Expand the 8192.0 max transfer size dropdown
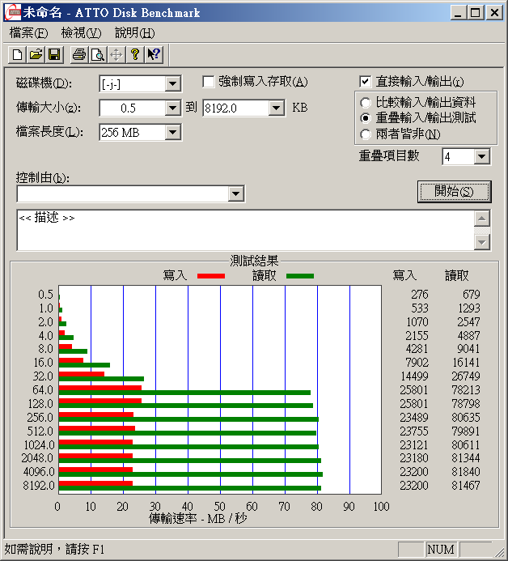Screen dimensions: 508x561 click(276, 108)
